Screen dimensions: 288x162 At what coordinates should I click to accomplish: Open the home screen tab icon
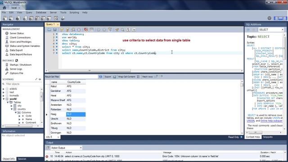point(4,8)
